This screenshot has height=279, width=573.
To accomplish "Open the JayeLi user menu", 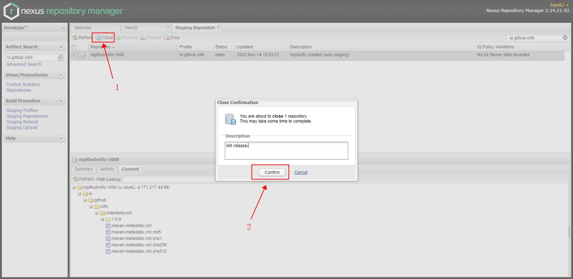I will point(559,5).
